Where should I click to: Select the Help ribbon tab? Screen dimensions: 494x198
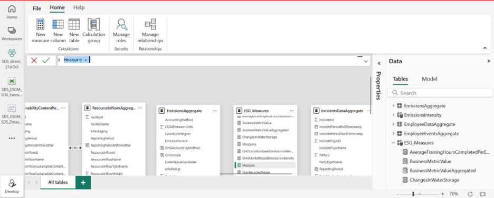(79, 7)
